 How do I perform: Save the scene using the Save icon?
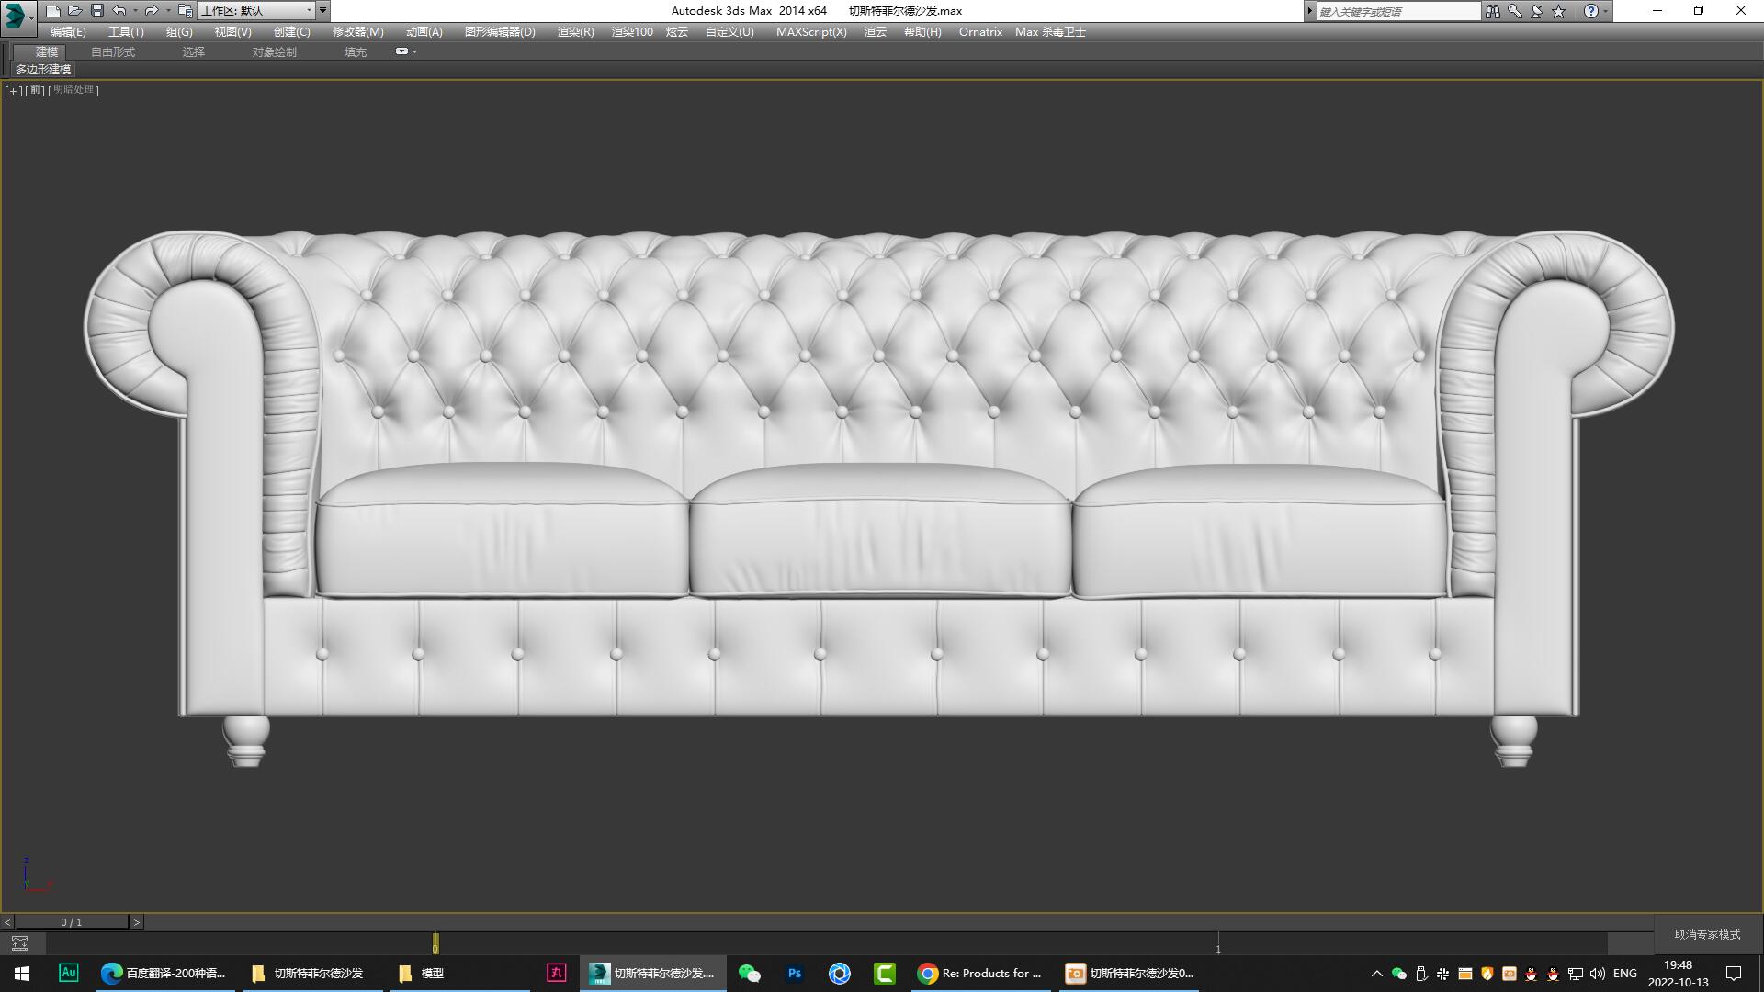point(96,10)
